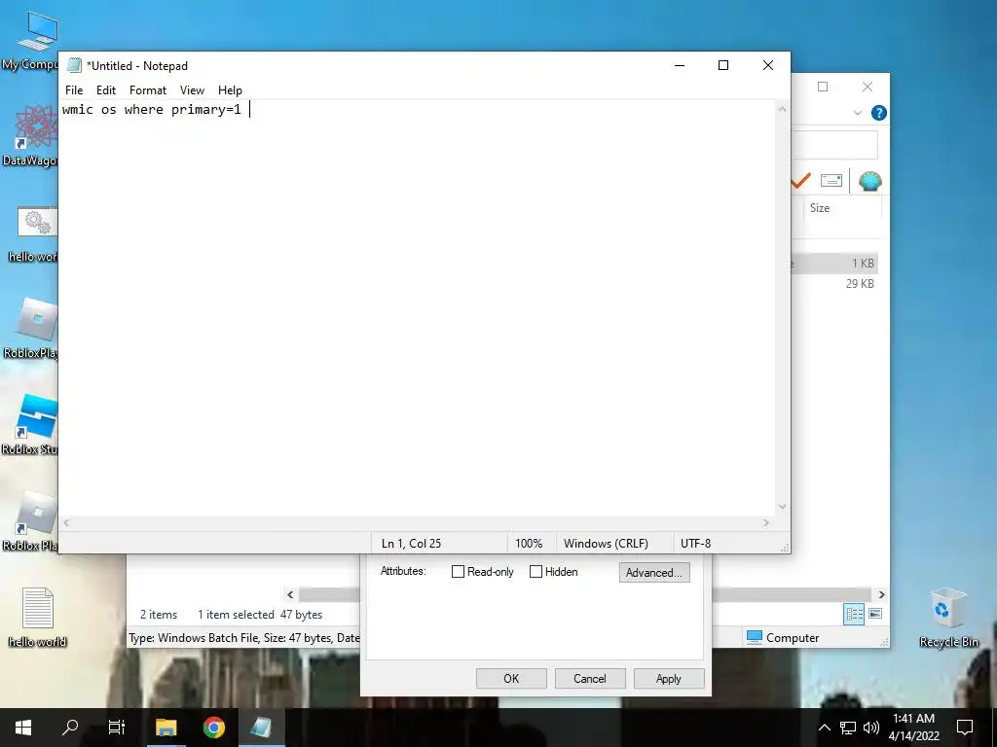The image size is (997, 747).
Task: Open Advanced attributes in Properties dialog
Action: (x=654, y=572)
